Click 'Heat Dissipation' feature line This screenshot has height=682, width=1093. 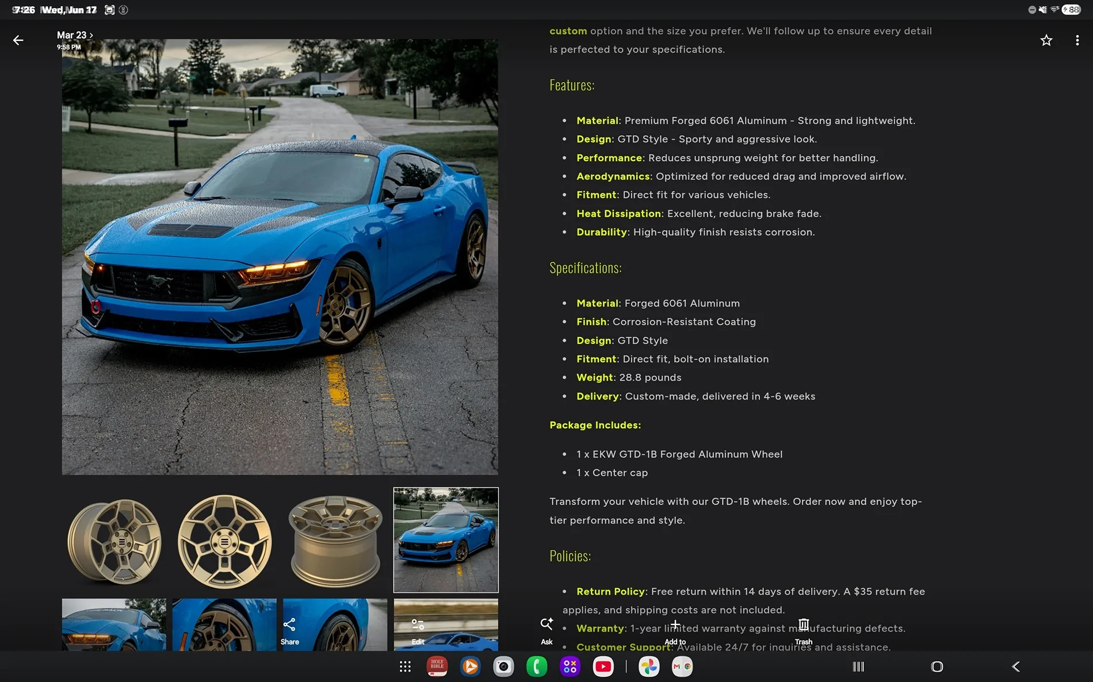[699, 213]
